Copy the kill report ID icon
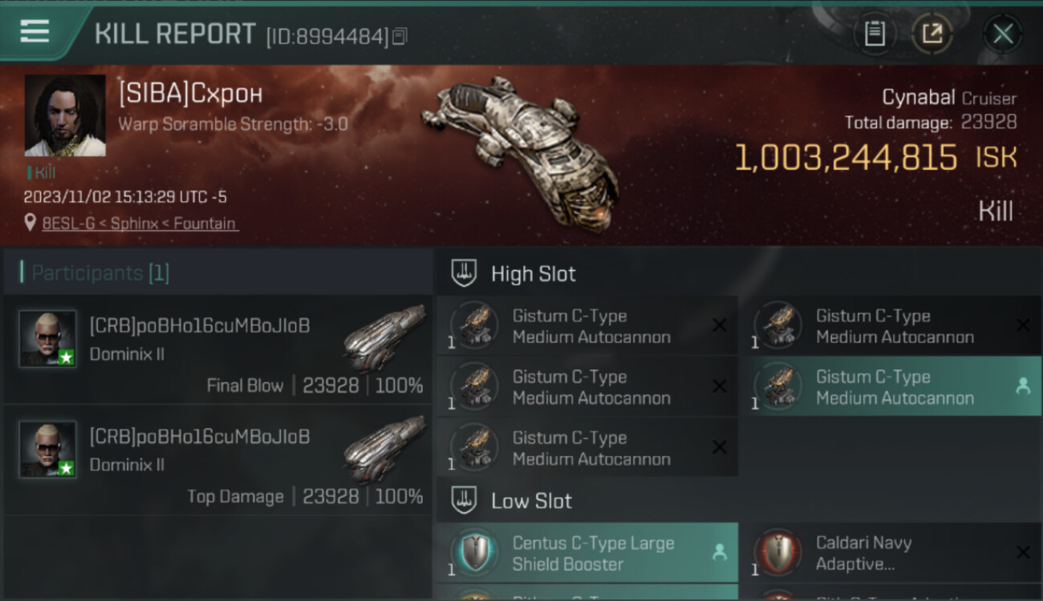This screenshot has width=1043, height=601. coord(400,36)
